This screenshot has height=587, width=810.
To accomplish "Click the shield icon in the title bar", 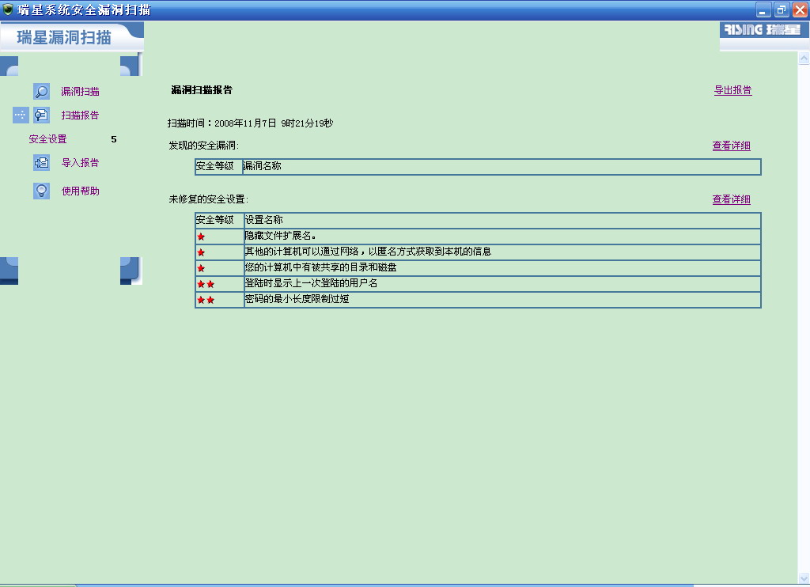I will click(x=8, y=9).
